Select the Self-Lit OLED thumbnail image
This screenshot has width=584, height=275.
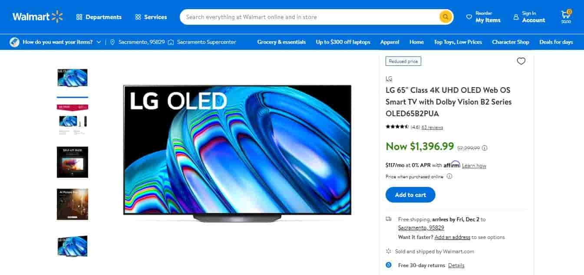point(73,162)
